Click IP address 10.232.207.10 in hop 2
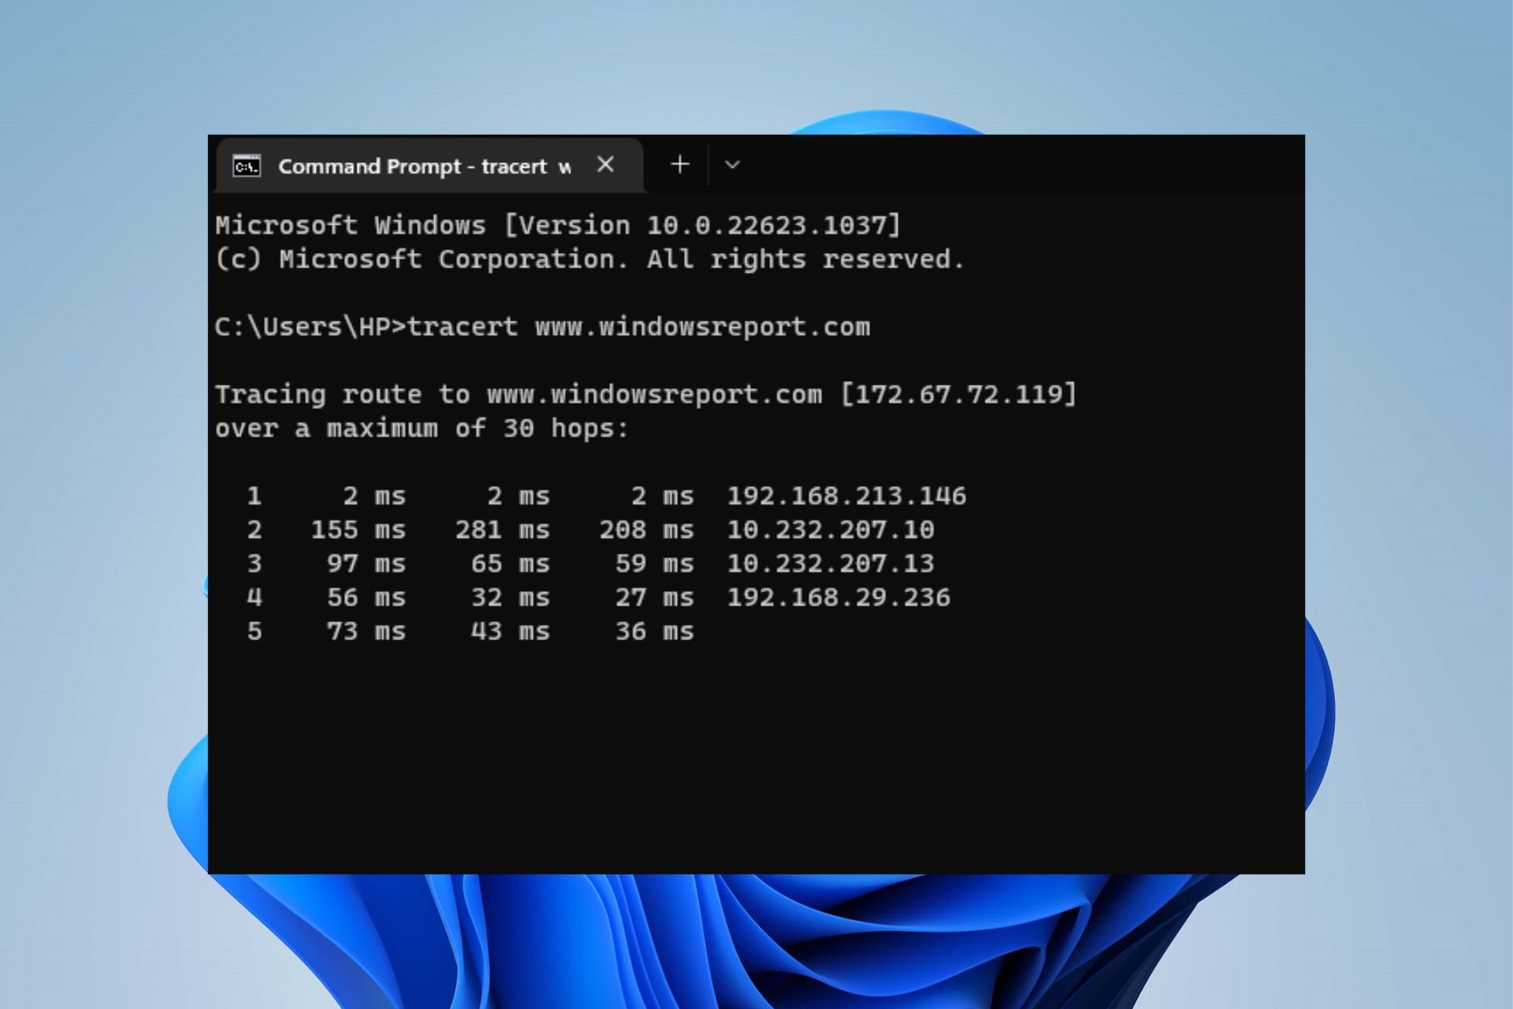The image size is (1513, 1009). pos(831,530)
